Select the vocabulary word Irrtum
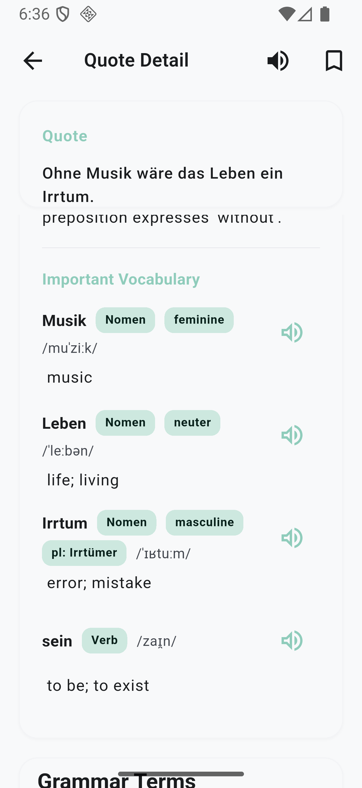362x788 pixels. [x=65, y=523]
